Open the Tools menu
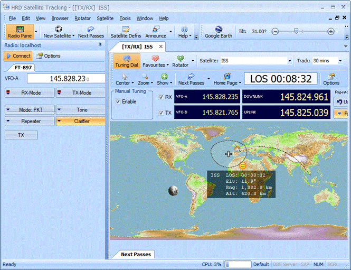351x270 pixels. [125, 18]
